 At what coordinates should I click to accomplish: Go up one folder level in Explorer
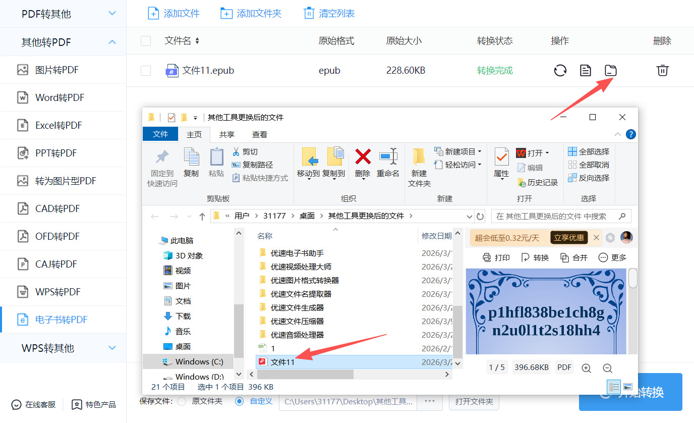click(202, 216)
